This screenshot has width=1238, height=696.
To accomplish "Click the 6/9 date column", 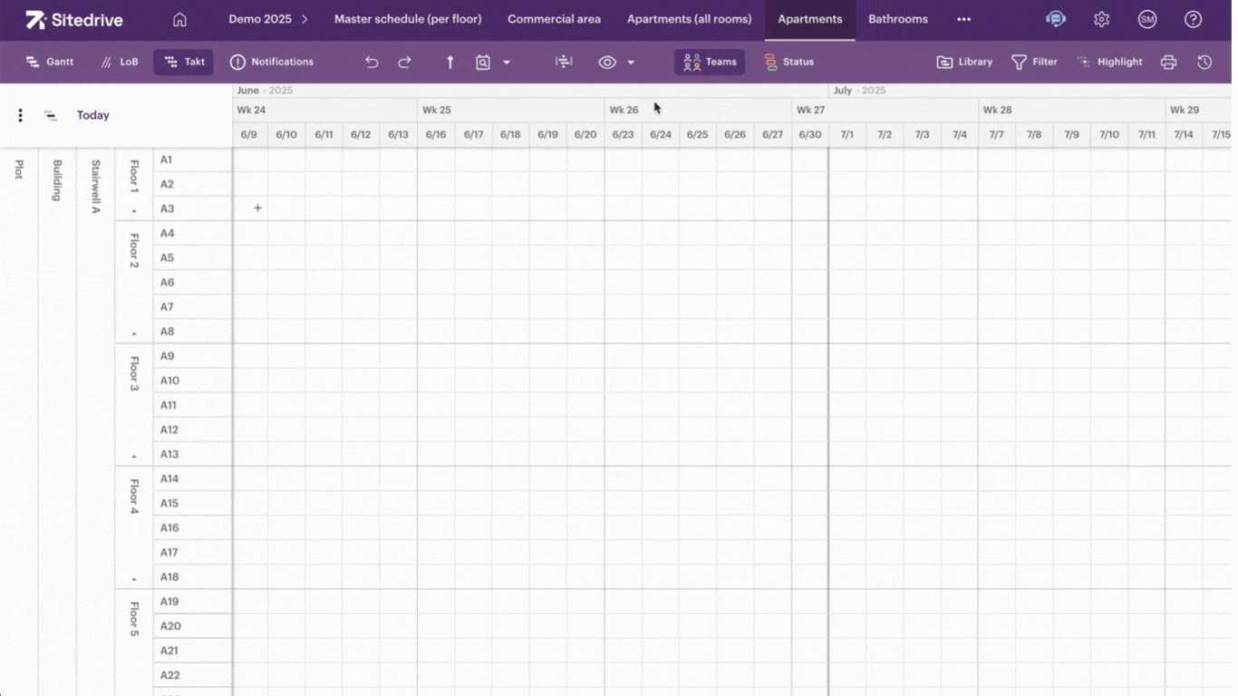I will click(249, 134).
